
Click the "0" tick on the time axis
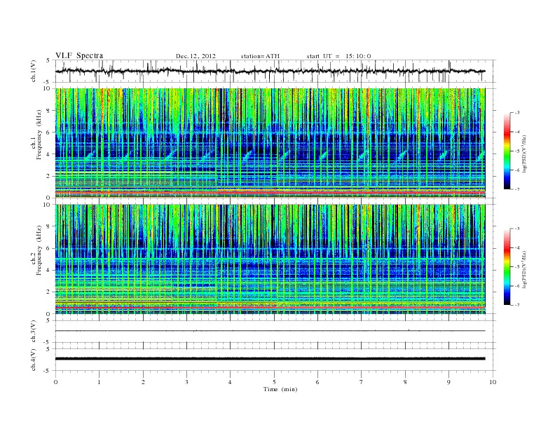(x=55, y=382)
